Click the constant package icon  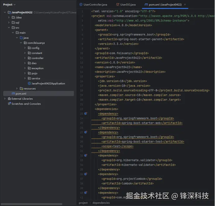click(x=29, y=53)
